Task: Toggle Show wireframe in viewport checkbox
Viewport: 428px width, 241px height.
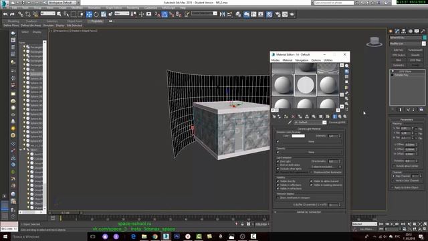Action: [x=278, y=197]
